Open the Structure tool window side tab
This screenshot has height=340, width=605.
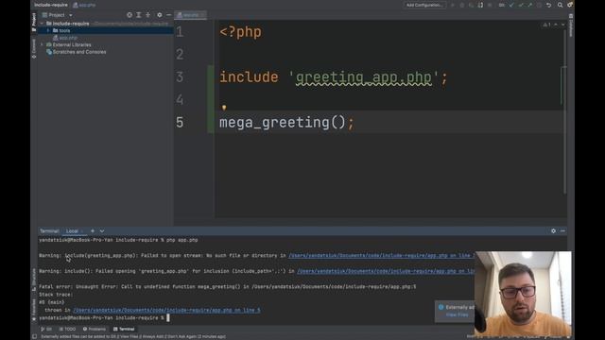(34, 280)
